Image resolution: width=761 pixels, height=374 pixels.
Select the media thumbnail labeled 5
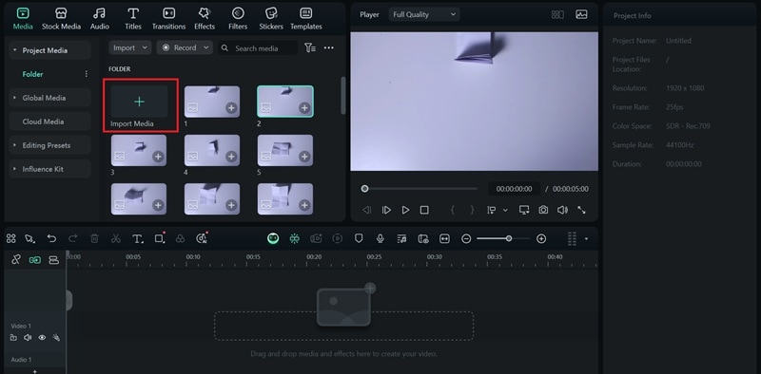point(285,151)
